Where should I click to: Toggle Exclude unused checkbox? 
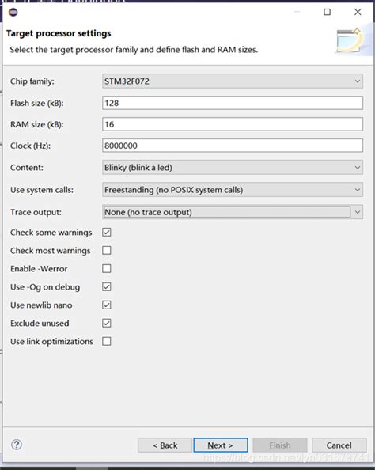[x=107, y=323]
